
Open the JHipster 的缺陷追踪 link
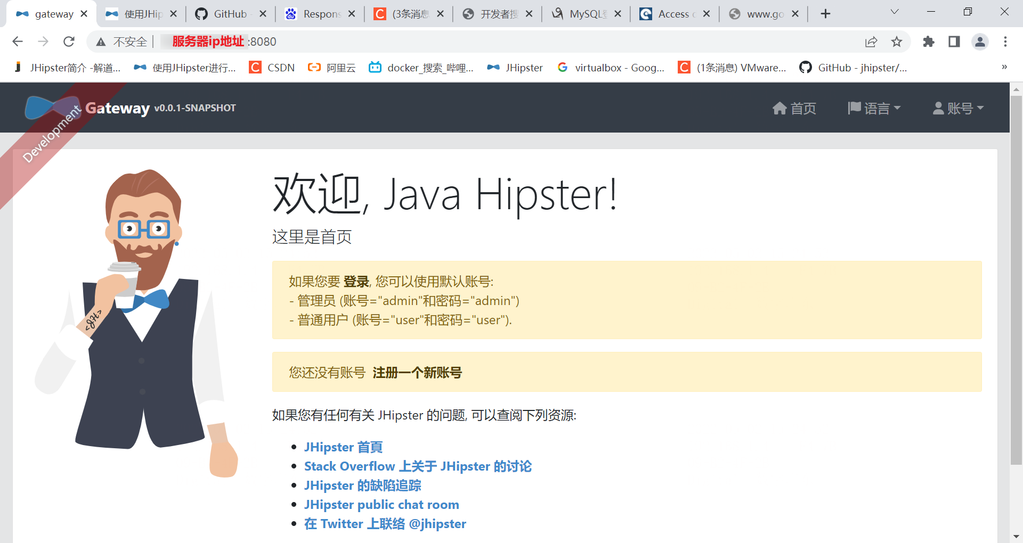click(362, 486)
